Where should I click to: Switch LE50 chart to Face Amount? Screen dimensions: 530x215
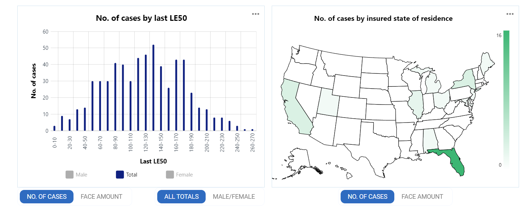(101, 197)
